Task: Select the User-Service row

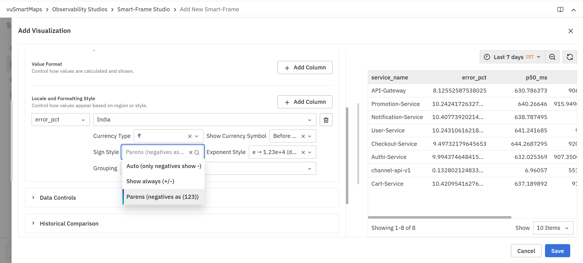Action: 472,131
